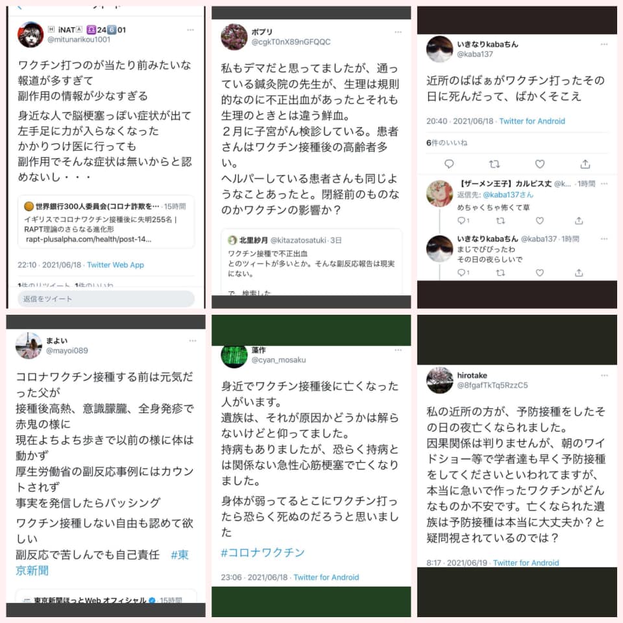View iNAT profile avatar
Screen dimensions: 623x623
click(31, 34)
